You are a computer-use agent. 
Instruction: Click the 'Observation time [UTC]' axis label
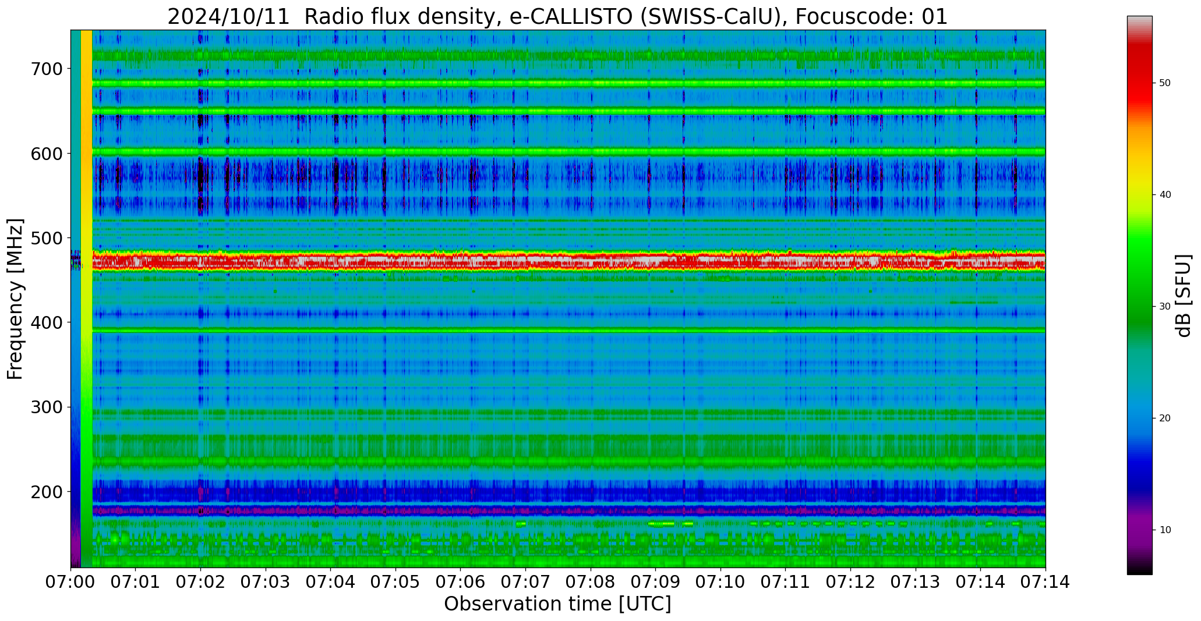tap(557, 604)
